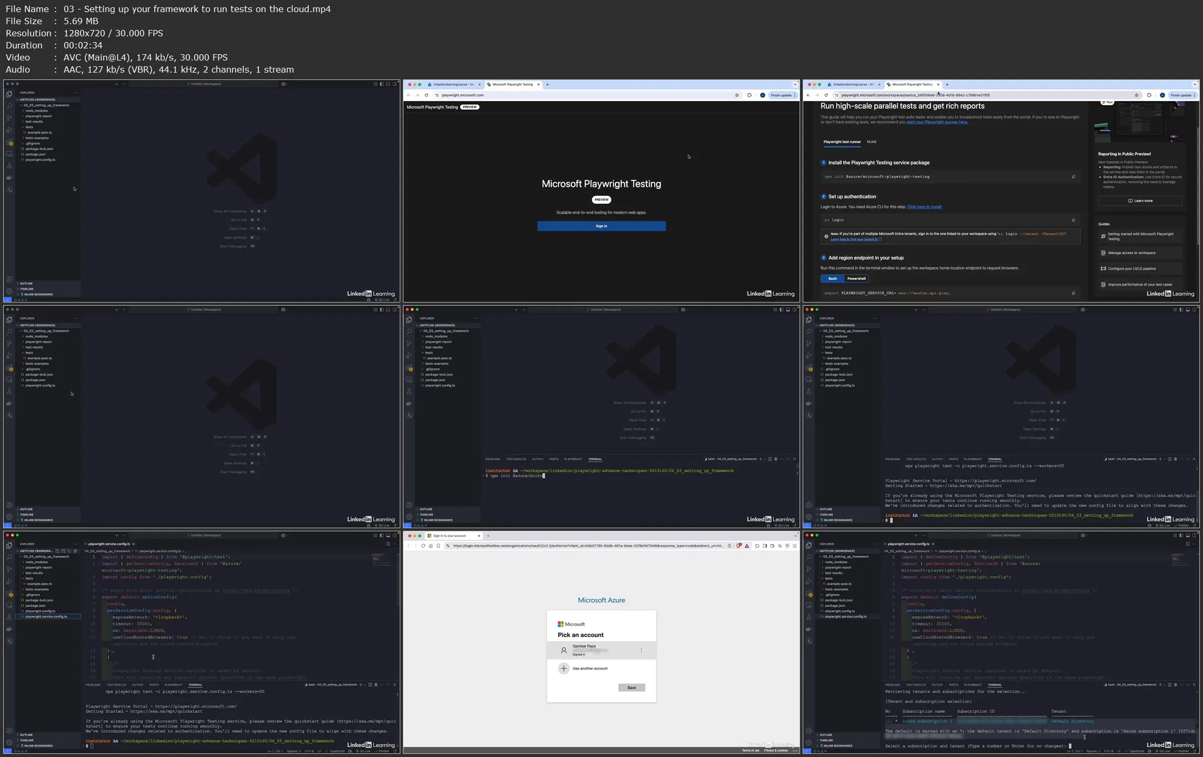Reload the Sign in page frame
Image resolution: width=1203 pixels, height=757 pixels.
click(426, 95)
